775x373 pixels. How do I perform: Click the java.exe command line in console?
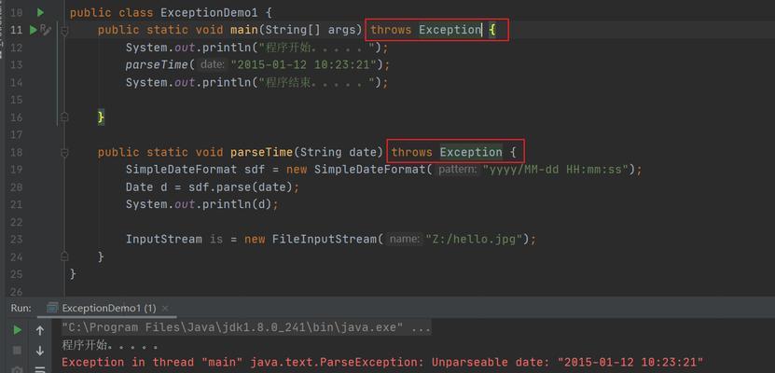[246, 327]
